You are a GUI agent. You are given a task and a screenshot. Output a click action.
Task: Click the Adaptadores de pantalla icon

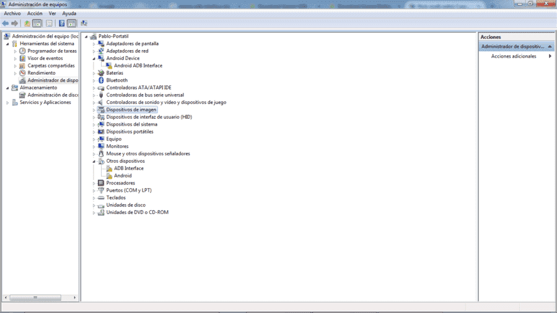click(101, 43)
